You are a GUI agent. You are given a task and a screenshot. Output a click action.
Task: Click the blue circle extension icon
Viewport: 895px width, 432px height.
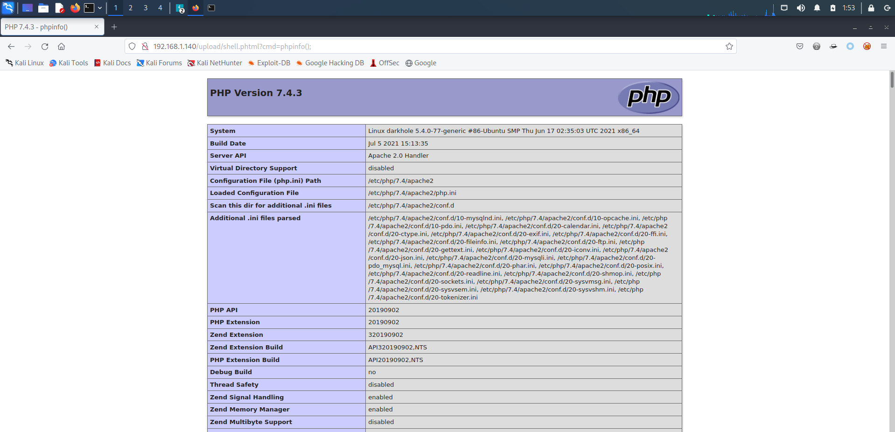coord(850,46)
